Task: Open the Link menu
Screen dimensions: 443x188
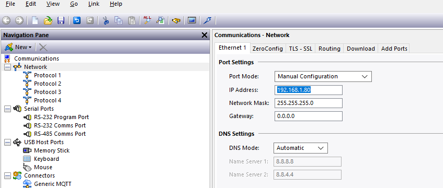Action: [94, 4]
